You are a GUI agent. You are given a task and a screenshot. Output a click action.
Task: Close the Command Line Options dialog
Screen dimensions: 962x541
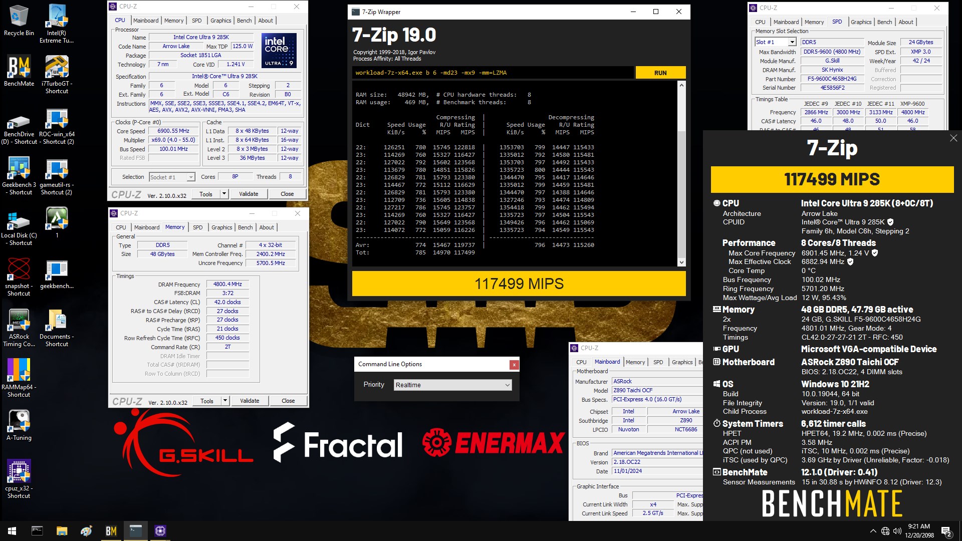[514, 365]
